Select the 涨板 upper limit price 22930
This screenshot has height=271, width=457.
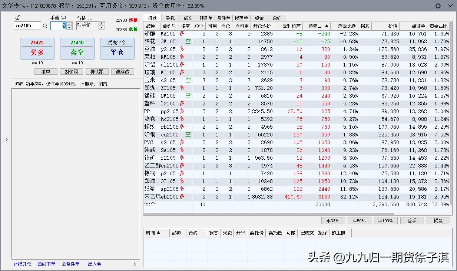(x=126, y=20)
